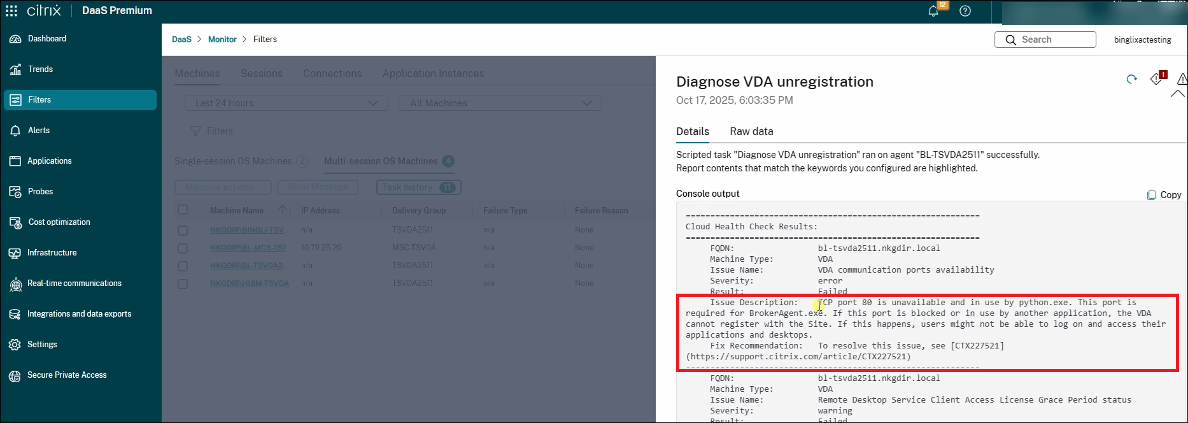Open Task history with 11 badge
The image size is (1188, 423).
[x=418, y=187]
